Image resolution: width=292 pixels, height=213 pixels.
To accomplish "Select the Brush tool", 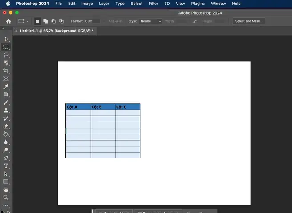I will coord(6,103).
